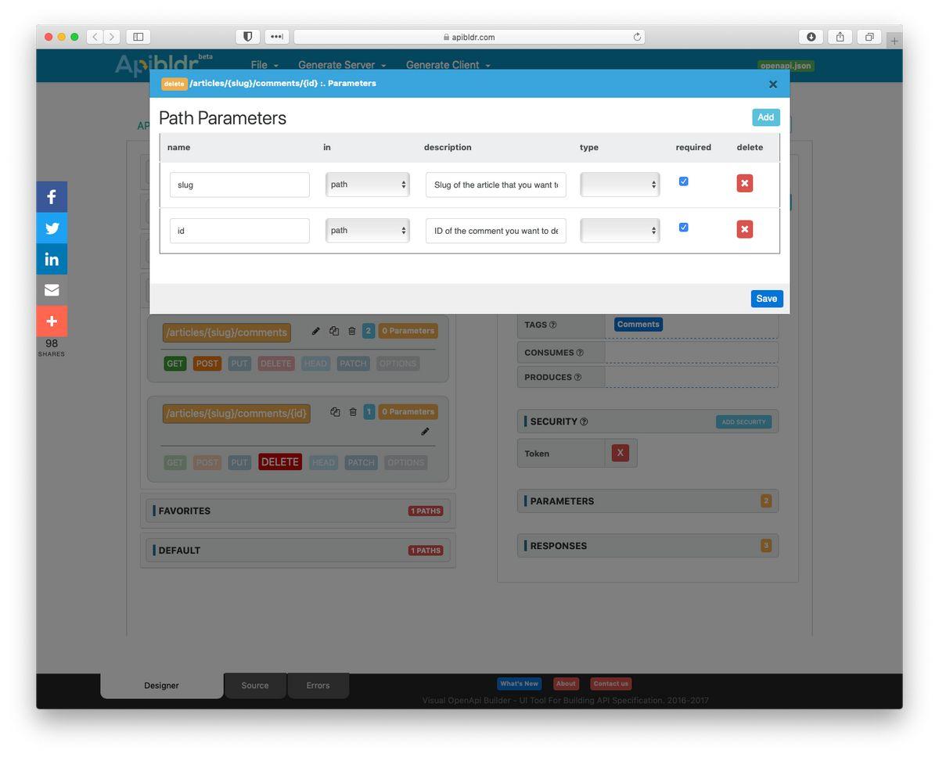Open the type dropdown for id
Viewport: 939px width, 757px height.
619,231
